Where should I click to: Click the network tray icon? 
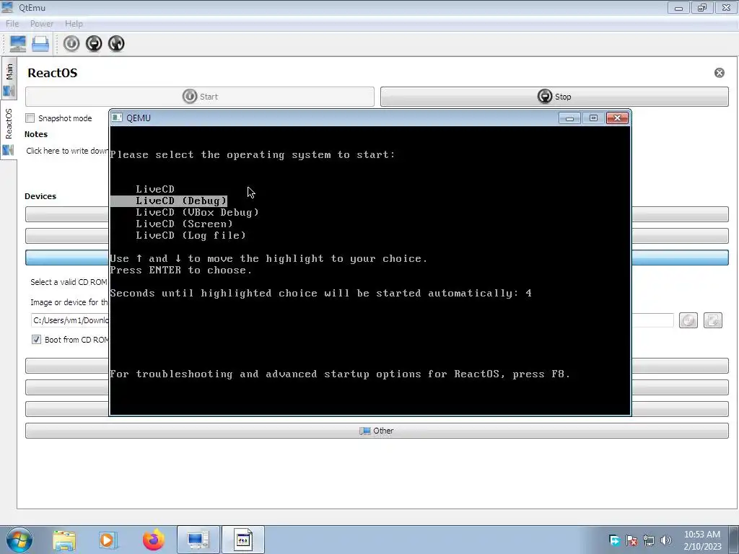[649, 540]
